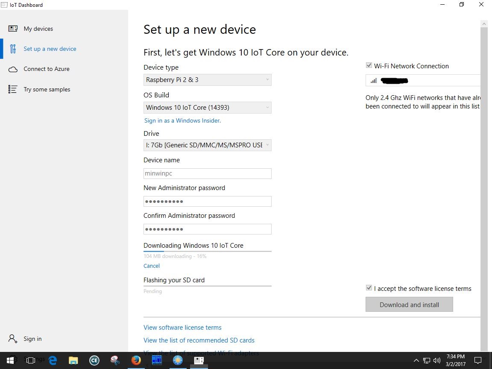
Task: Click the Try some samples list icon
Action: 13,89
